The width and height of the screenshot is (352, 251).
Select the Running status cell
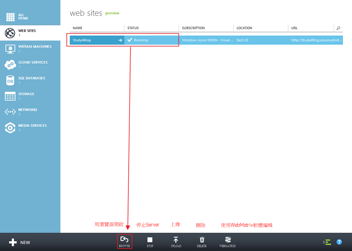coord(152,40)
